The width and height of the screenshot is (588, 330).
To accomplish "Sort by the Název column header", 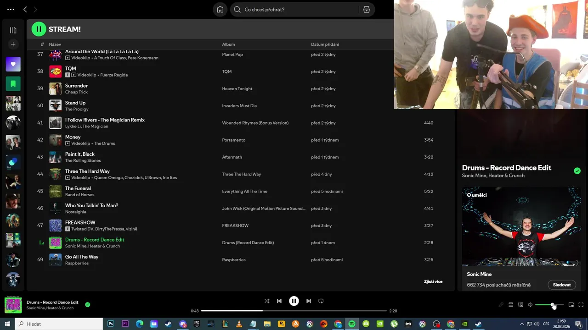I will coord(55,44).
